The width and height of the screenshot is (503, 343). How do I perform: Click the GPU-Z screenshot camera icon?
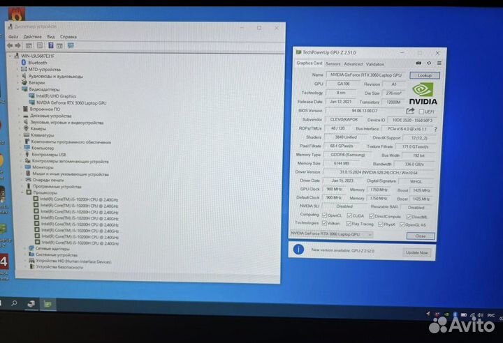pyautogui.click(x=418, y=63)
